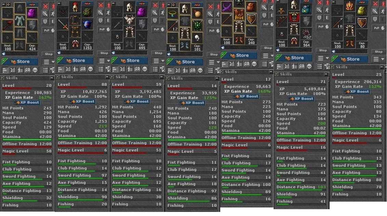Image resolution: width=387 pixels, height=216 pixels.
Task: Open the skull widget below Store, Level 17 panel
Action: [x=254, y=64]
